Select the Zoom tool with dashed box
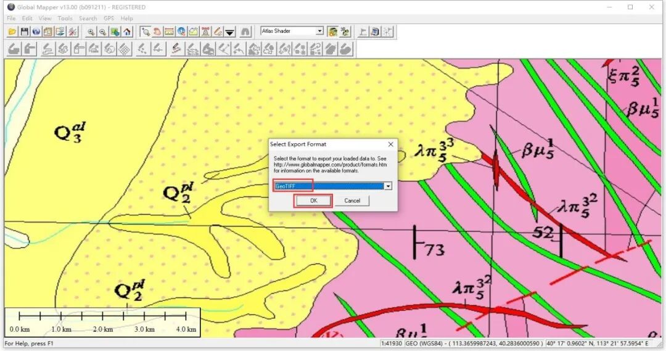 click(x=146, y=31)
